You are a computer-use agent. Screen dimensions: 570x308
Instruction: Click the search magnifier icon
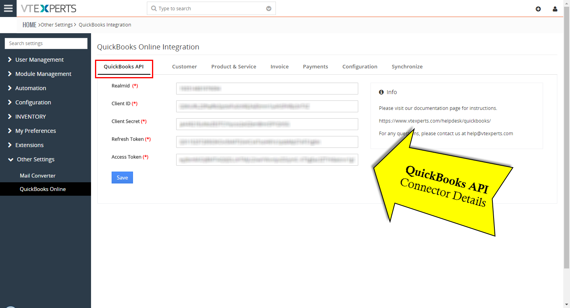[x=154, y=8]
